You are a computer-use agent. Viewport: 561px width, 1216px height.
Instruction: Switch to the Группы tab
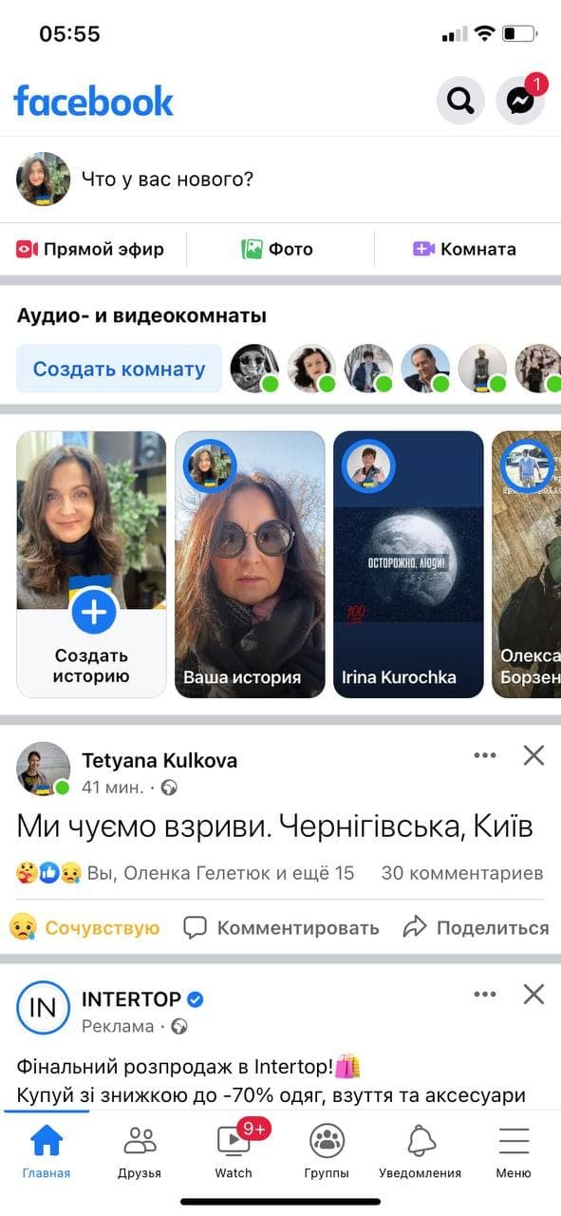[327, 1150]
